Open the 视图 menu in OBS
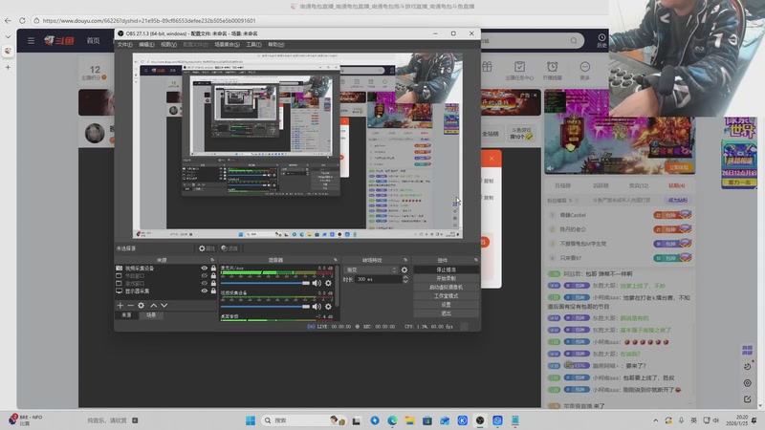 coord(168,44)
